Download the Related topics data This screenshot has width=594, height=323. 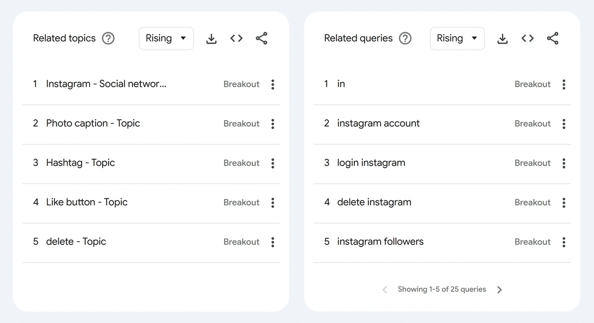tap(211, 39)
